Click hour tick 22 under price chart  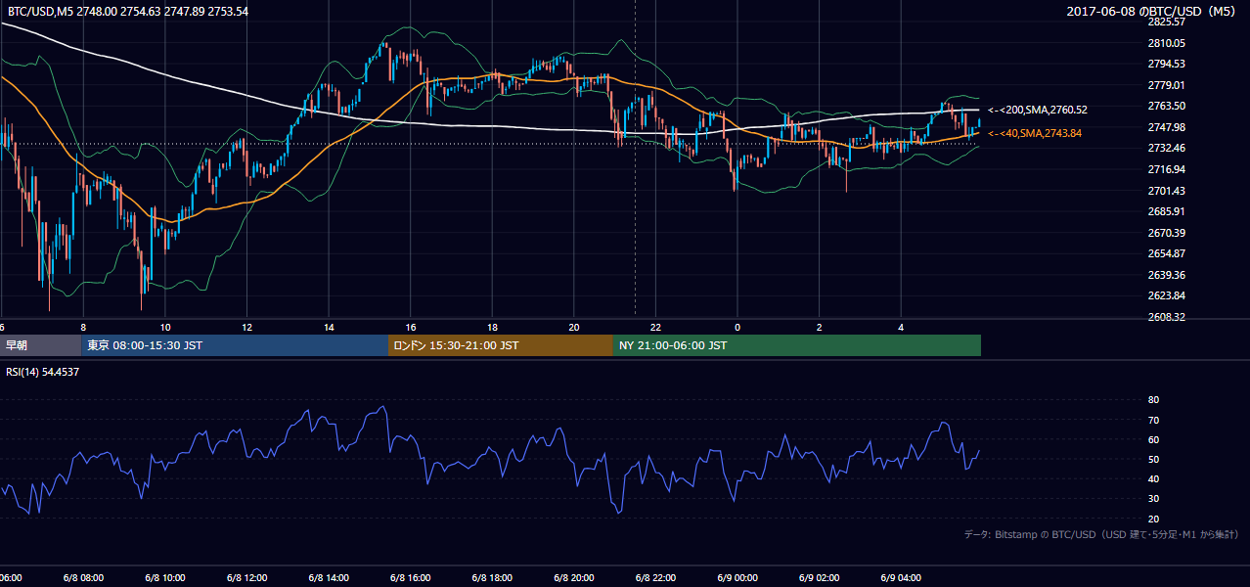coord(655,327)
